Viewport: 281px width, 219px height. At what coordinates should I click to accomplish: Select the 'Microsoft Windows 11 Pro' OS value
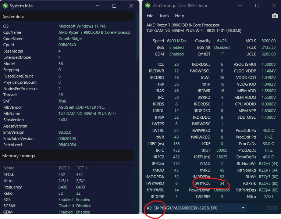click(x=82, y=26)
